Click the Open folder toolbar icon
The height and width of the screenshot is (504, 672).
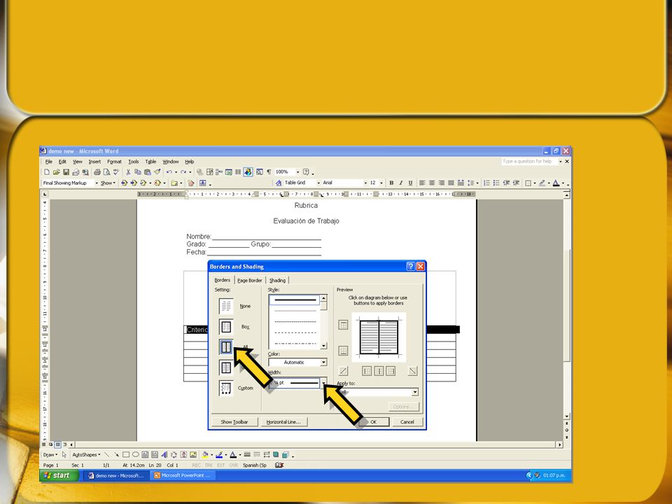click(56, 172)
